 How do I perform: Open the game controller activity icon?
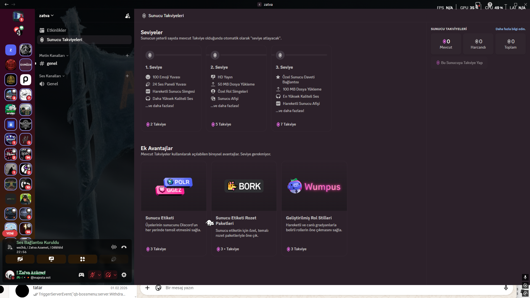click(81, 275)
